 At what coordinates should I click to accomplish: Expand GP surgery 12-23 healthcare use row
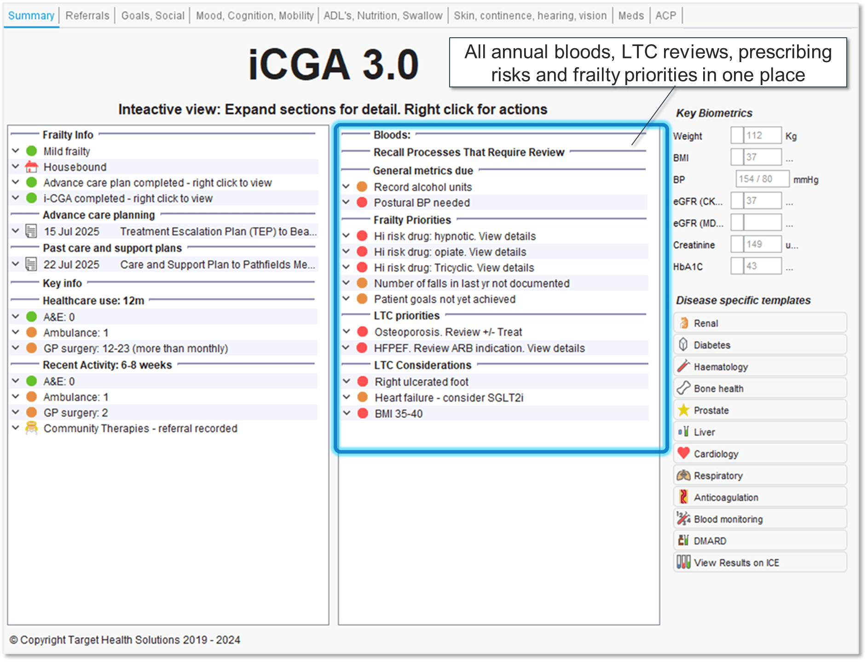[16, 347]
